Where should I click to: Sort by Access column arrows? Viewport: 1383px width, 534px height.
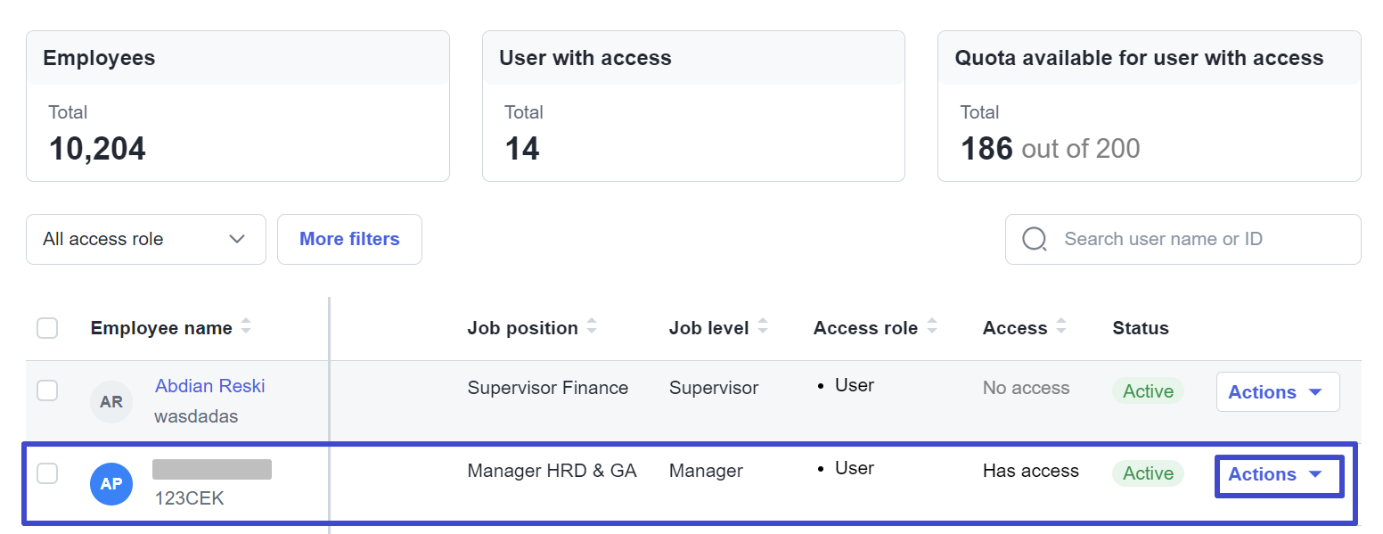point(1060,328)
